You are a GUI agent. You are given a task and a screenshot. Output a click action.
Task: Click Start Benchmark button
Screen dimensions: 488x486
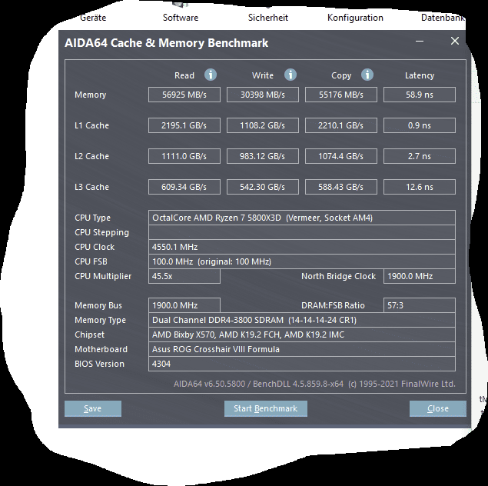pyautogui.click(x=265, y=408)
